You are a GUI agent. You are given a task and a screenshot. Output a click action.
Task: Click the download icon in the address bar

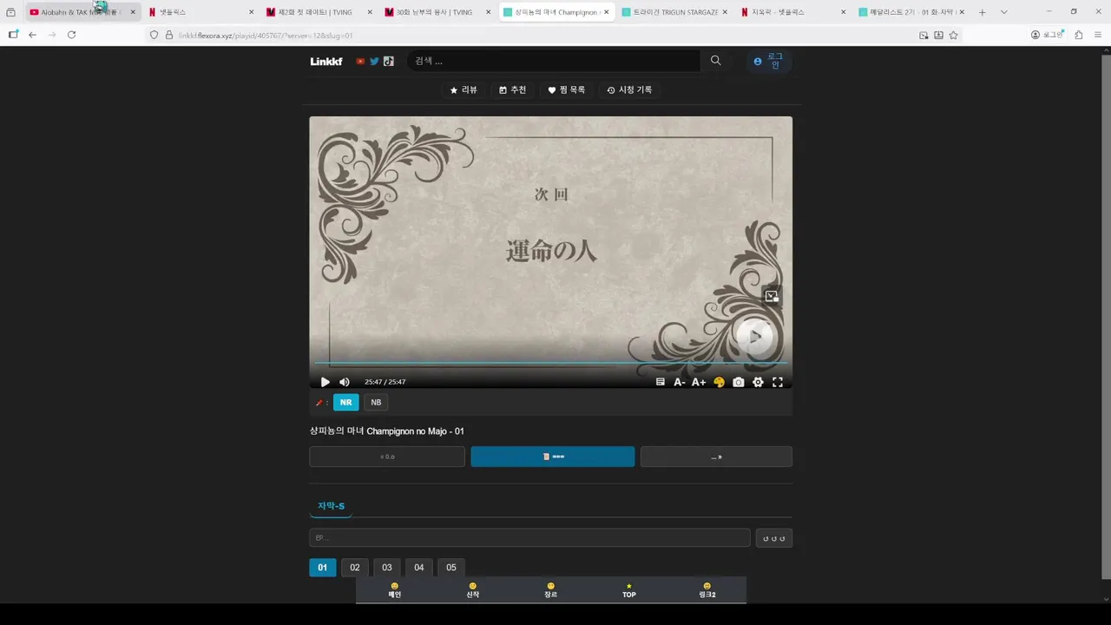click(x=938, y=35)
